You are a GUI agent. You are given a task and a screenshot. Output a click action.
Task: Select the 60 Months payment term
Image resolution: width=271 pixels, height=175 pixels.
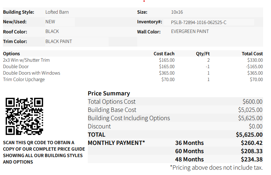pyautogui.click(x=189, y=151)
